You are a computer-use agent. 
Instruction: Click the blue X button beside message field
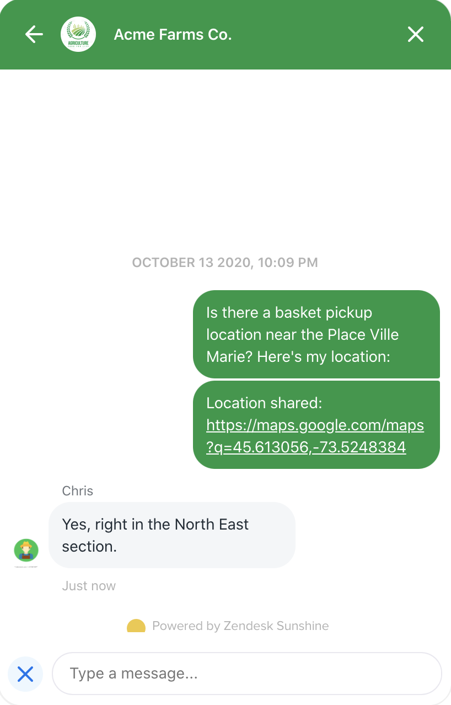coord(25,674)
